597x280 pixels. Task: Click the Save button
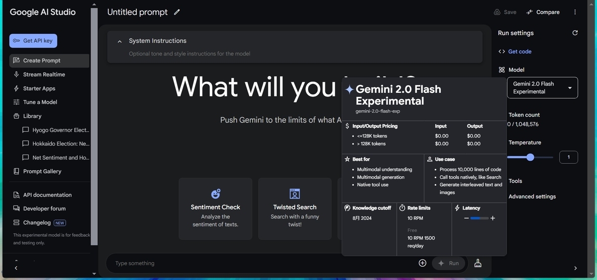pos(505,12)
